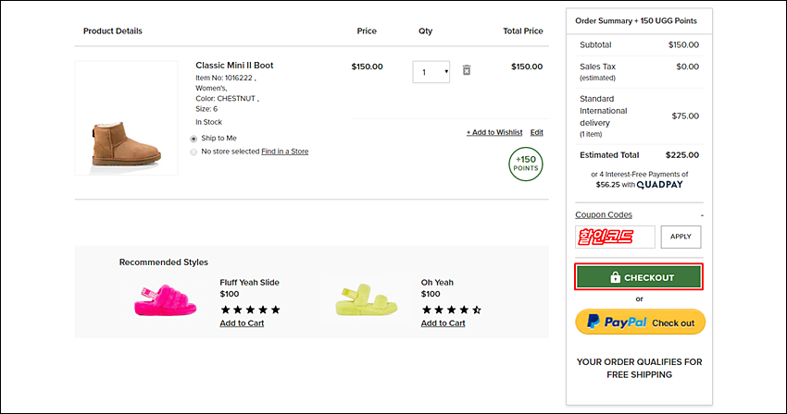Screen dimensions: 787x414
Task: Open the Qty dropdown for the boot
Action: click(x=431, y=72)
